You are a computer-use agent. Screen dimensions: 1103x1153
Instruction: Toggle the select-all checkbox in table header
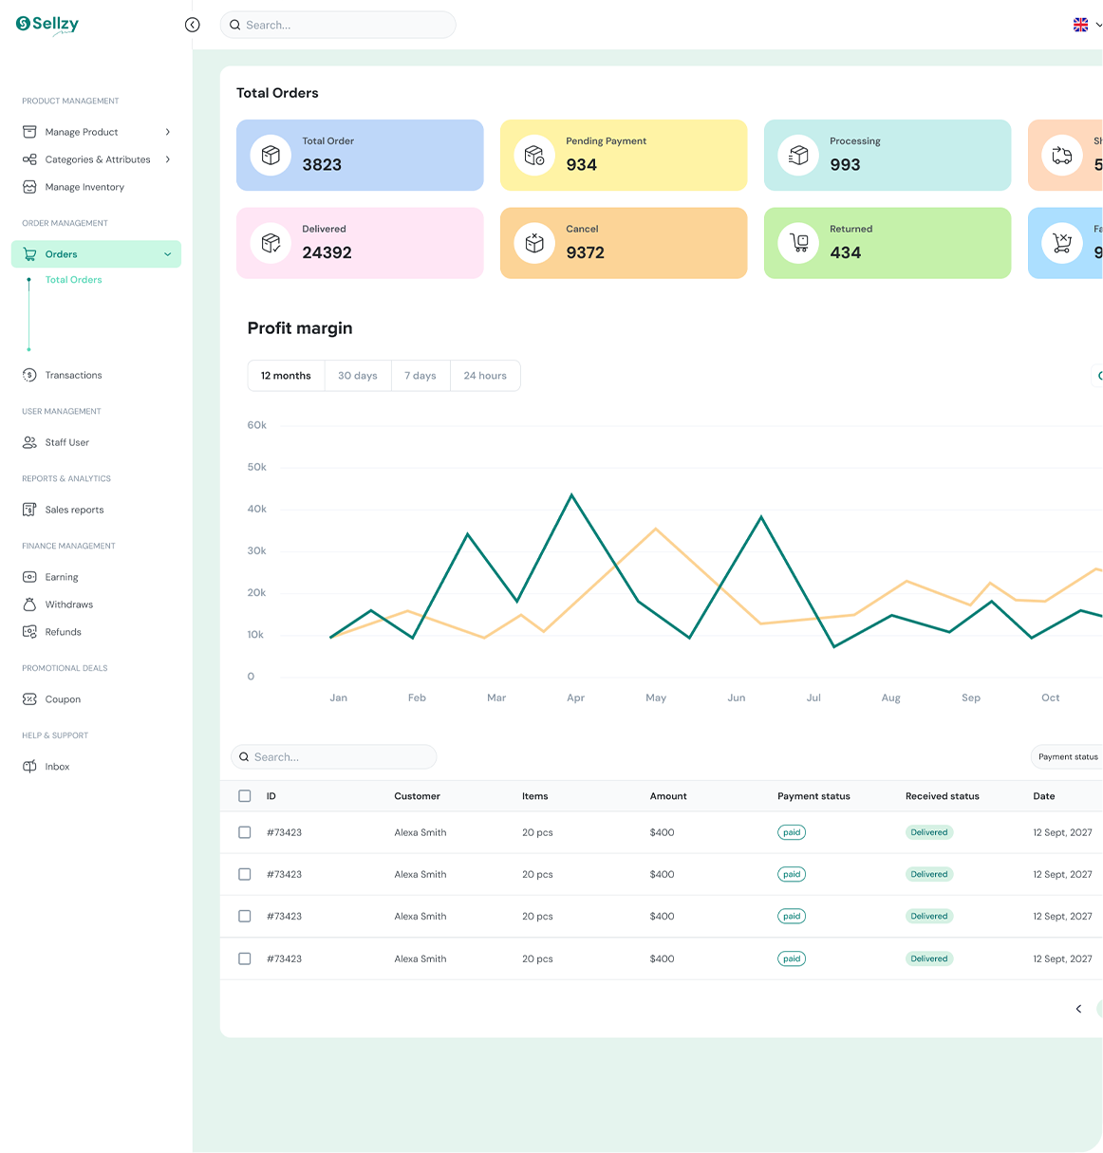pos(245,796)
